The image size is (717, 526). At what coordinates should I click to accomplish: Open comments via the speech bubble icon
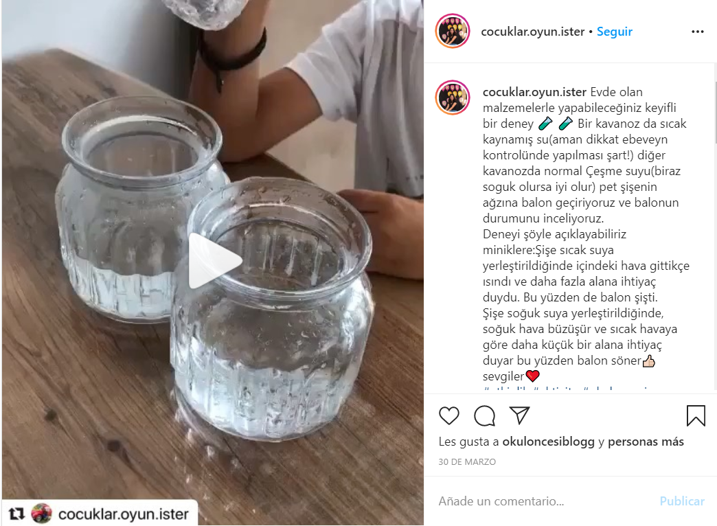coord(484,415)
